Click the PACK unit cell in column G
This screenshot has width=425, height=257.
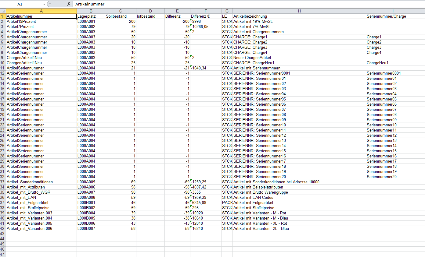click(227, 202)
